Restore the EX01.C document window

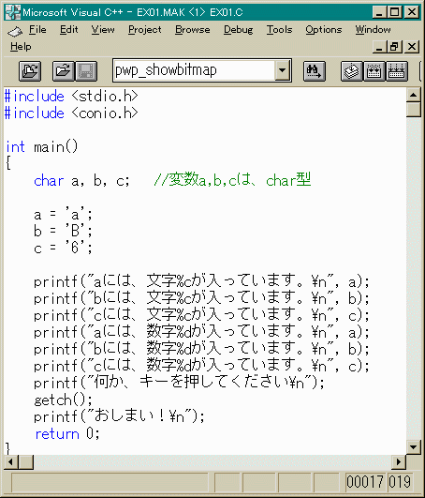point(395,47)
